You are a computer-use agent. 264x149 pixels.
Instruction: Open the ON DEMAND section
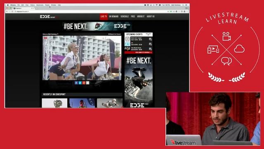pyautogui.click(x=114, y=17)
